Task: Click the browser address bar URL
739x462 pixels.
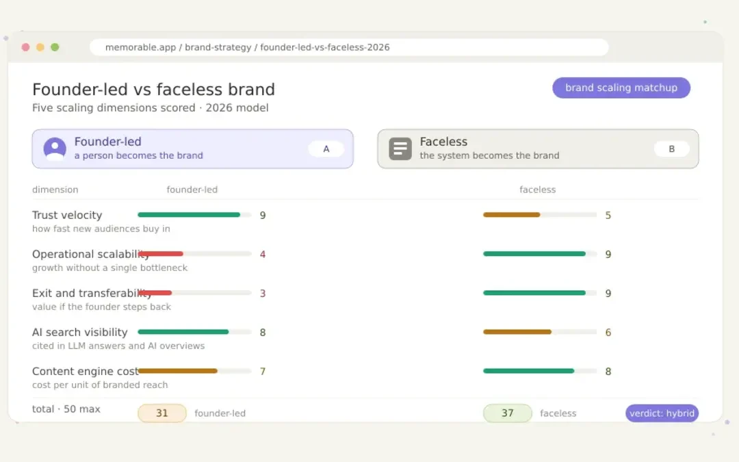Action: (349, 47)
